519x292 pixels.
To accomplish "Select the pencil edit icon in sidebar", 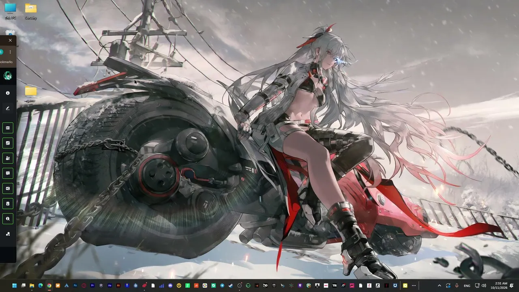I will 8,108.
